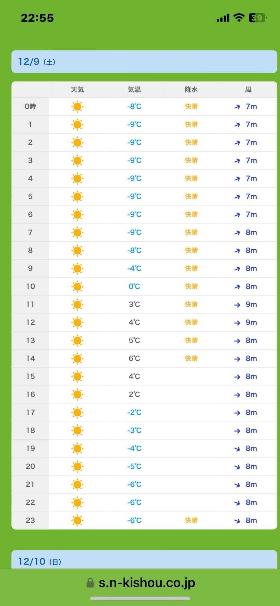Image resolution: width=280 pixels, height=606 pixels.
Task: Tap the 快晴 label in the 10 row
Action: [191, 286]
